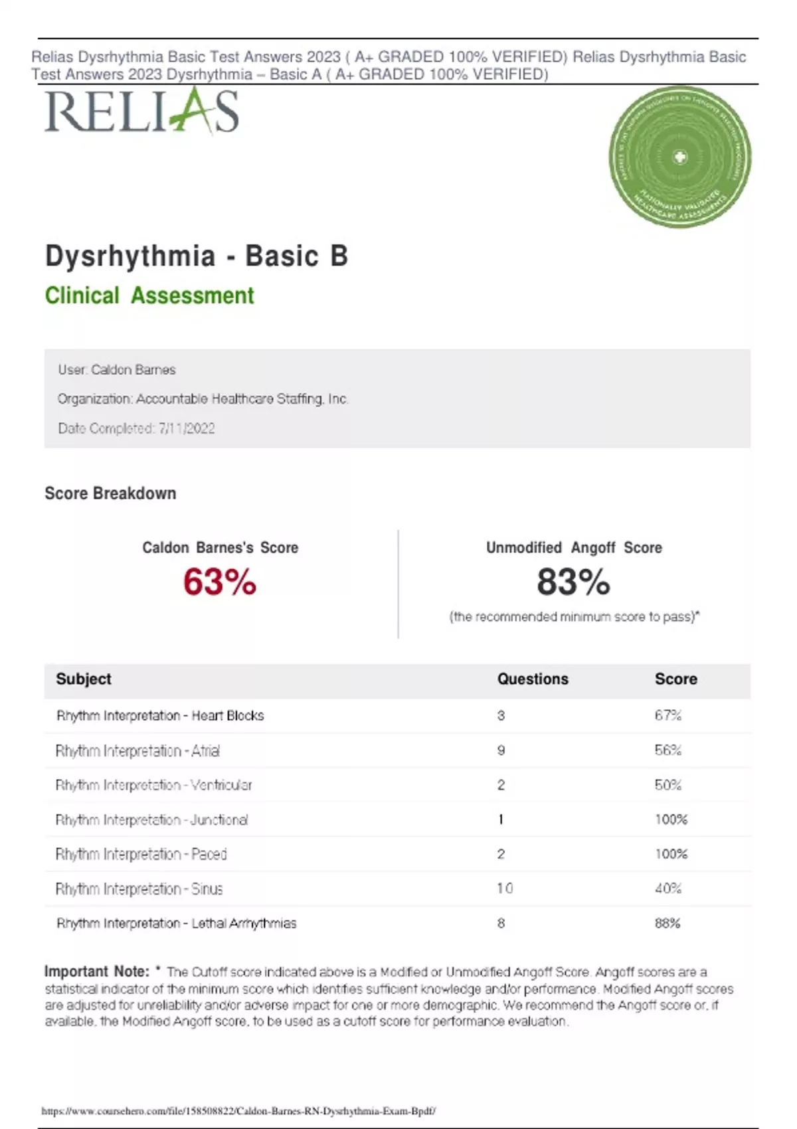Screen dimensions: 797x1129
Task: Click the Subject column header
Action: click(84, 679)
